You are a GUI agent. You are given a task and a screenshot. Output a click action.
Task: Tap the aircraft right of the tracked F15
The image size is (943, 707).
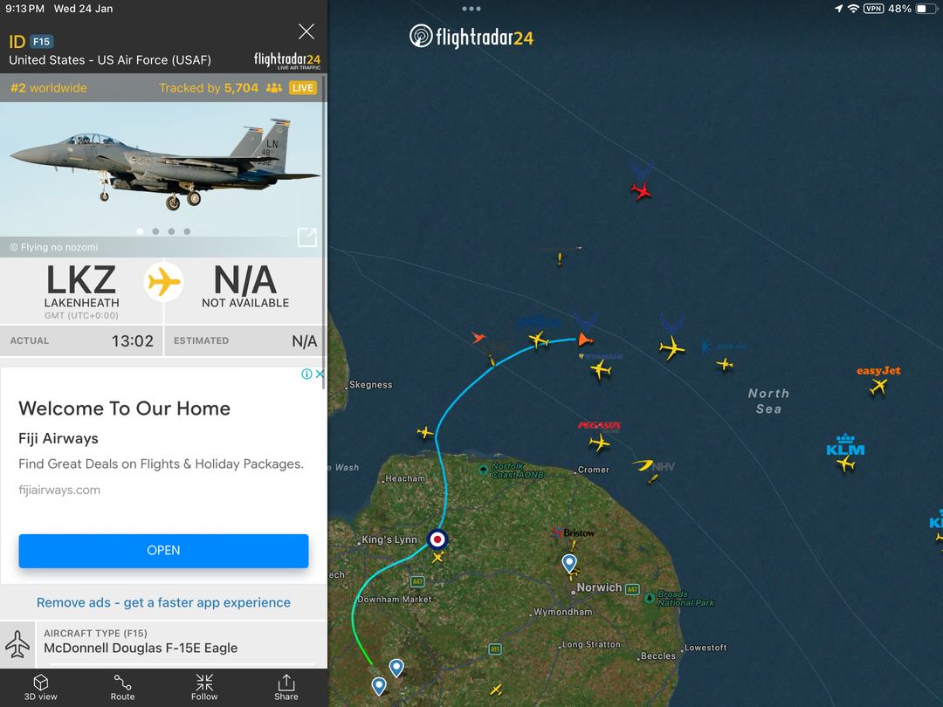(x=671, y=347)
